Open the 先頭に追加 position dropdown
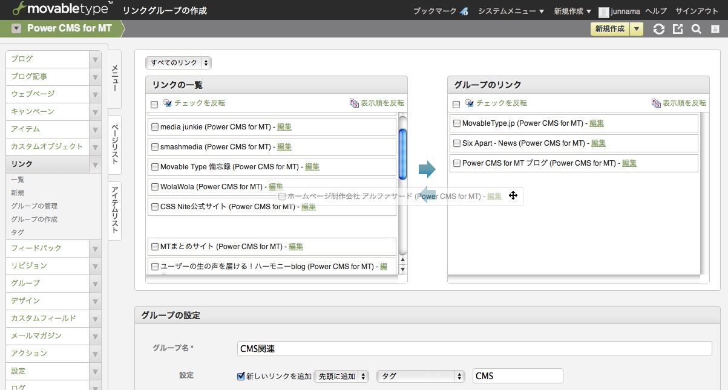Screen dimensions: 728x390 pyautogui.click(x=341, y=376)
